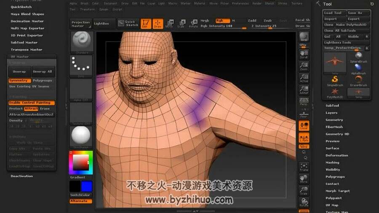Image resolution: width=379 pixels, height=213 pixels.
Task: Select the Rotate transform button in top shelf
Action: click(194, 24)
